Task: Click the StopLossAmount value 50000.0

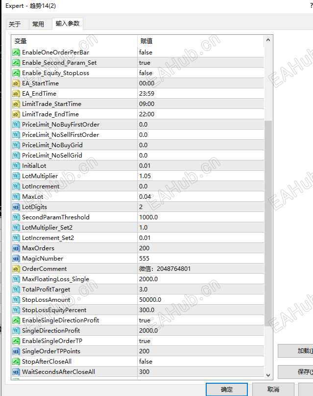Action: 150,300
